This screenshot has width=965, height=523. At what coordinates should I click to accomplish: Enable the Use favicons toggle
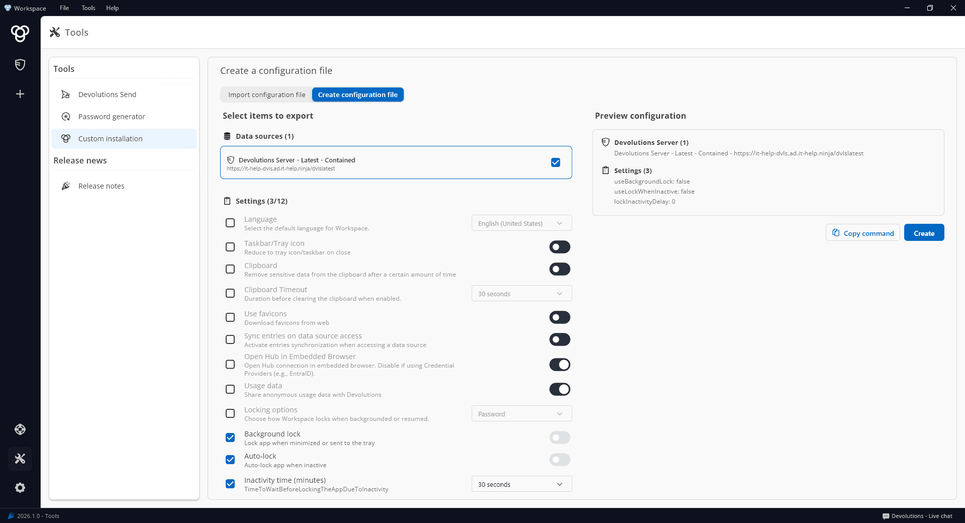click(559, 317)
